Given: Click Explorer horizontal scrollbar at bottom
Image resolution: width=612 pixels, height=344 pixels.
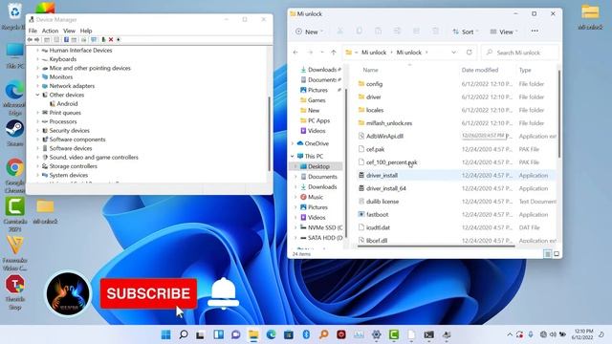Looking at the screenshot, I should pyautogui.click(x=436, y=247).
